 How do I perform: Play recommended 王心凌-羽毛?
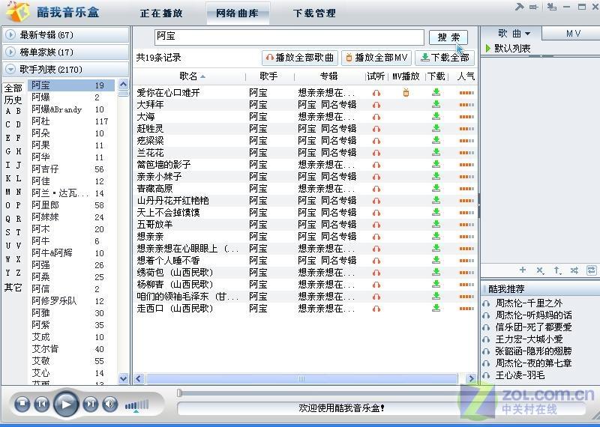(x=520, y=375)
